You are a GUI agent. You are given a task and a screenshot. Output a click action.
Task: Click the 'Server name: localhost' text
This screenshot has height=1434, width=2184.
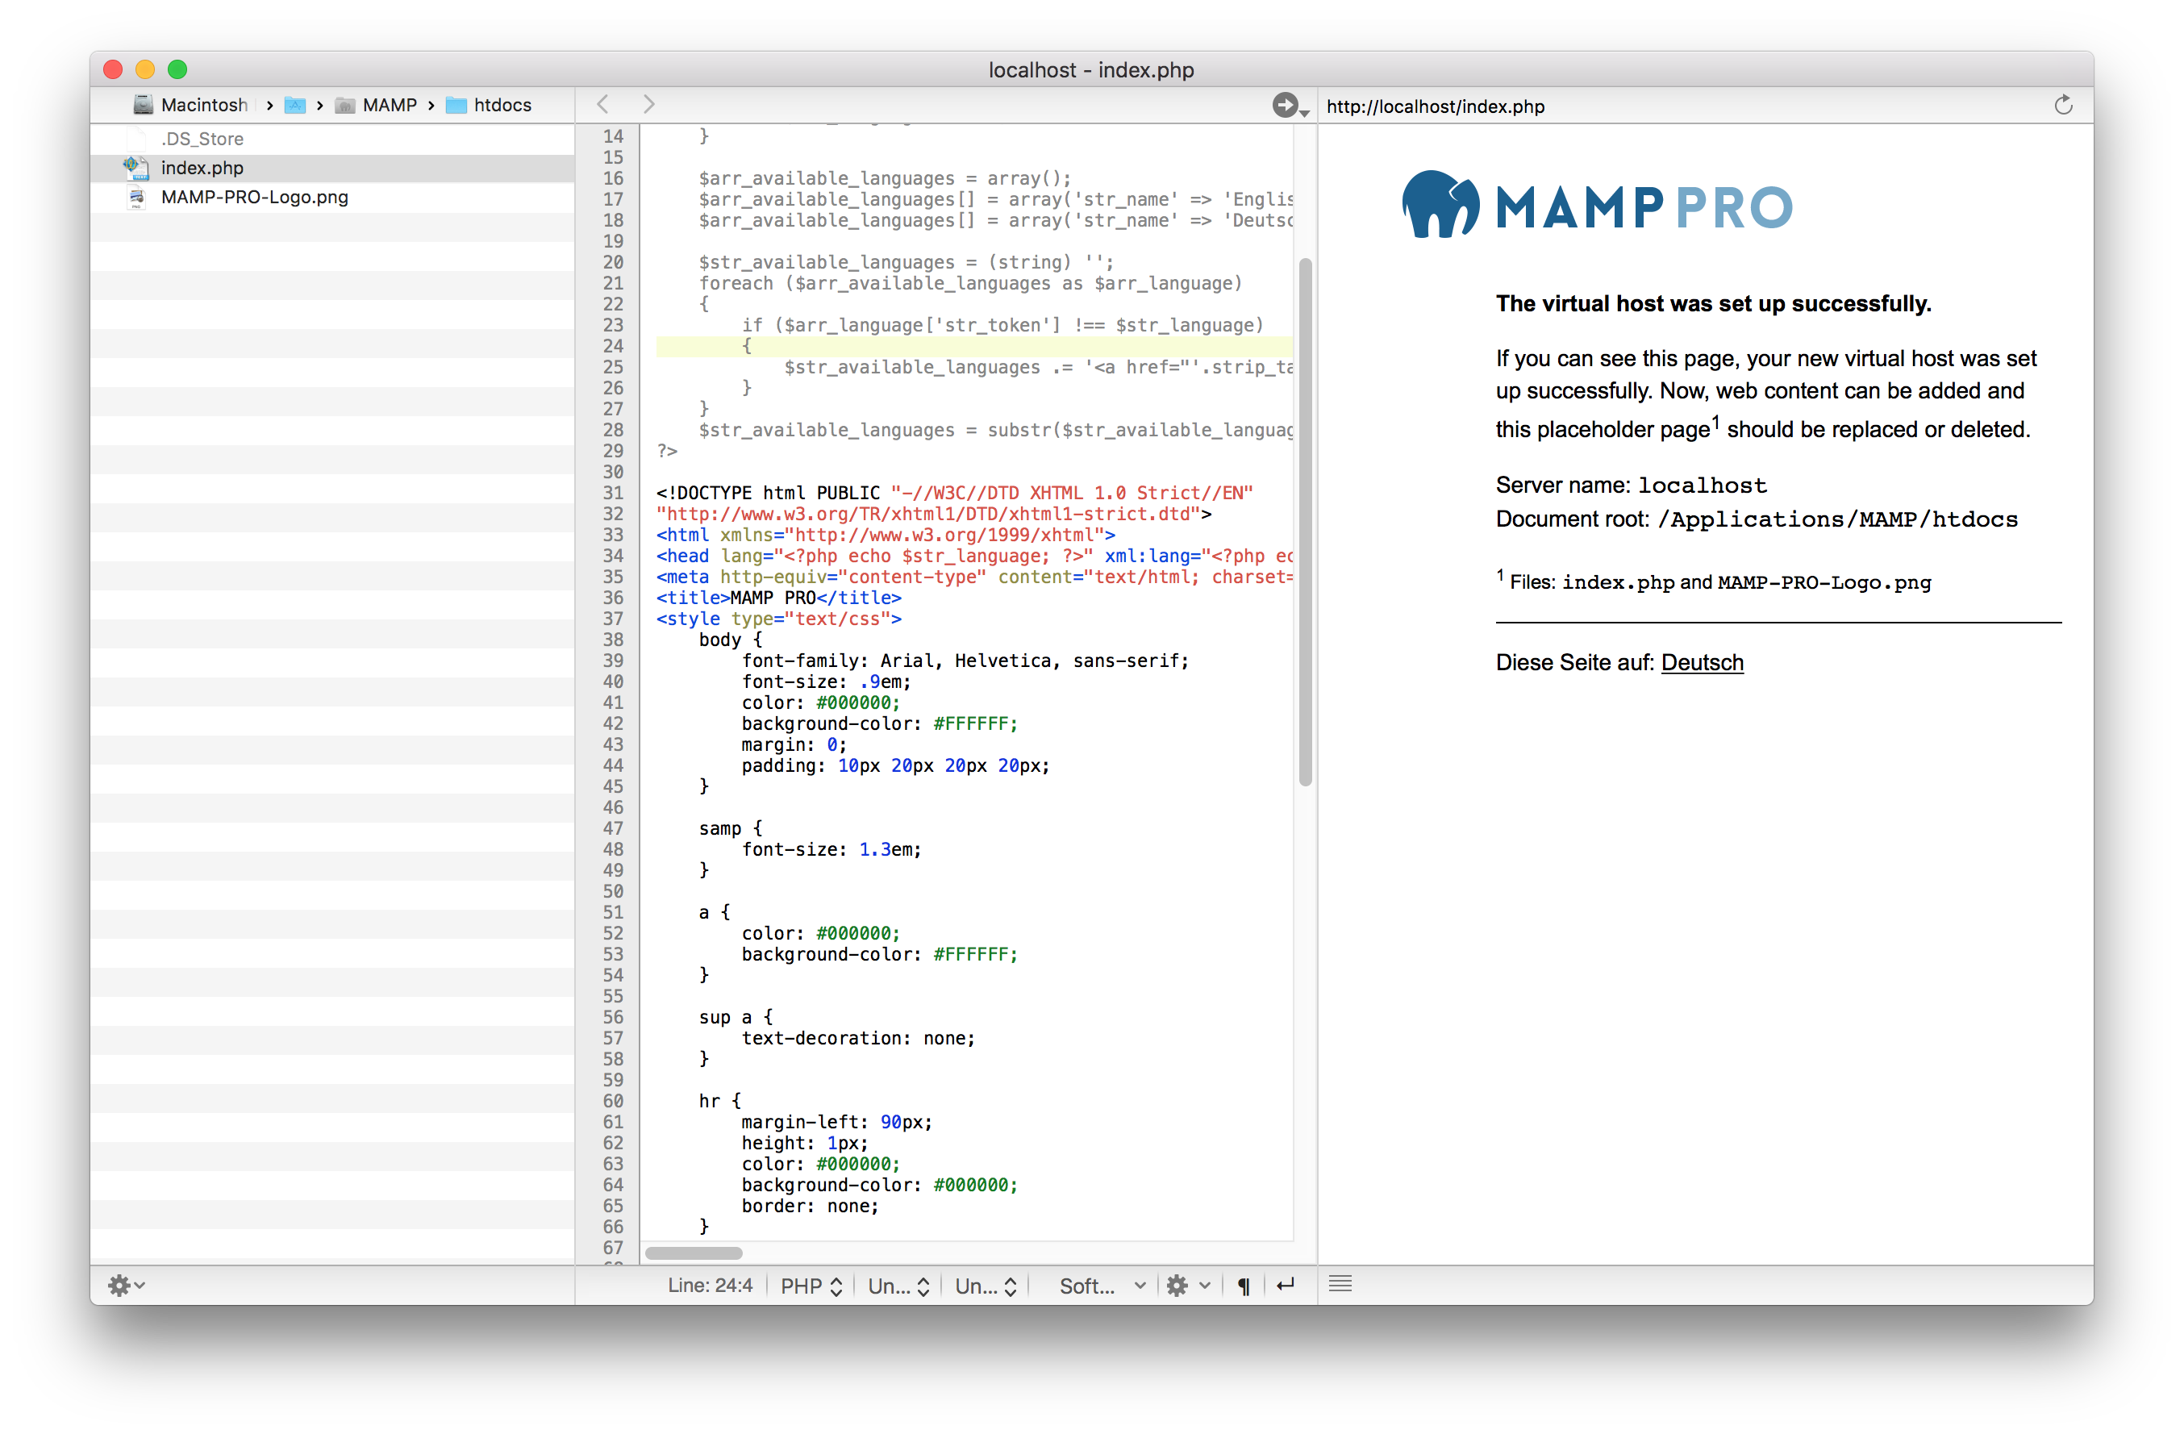[1631, 486]
